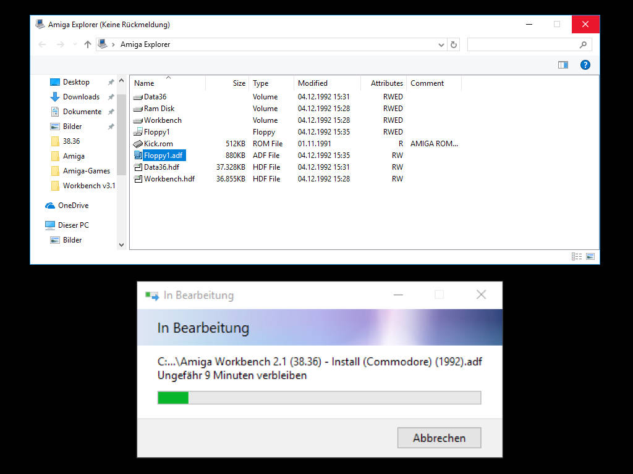633x474 pixels.
Task: Open the Help question mark icon
Action: (x=585, y=65)
